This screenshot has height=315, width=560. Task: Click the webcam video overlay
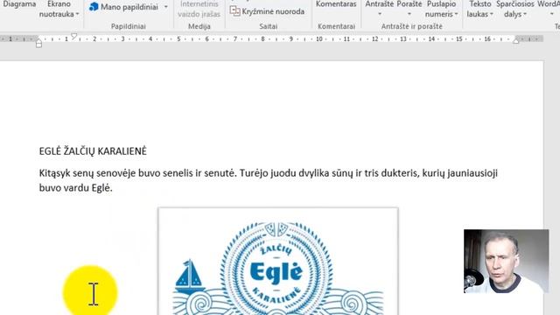click(x=506, y=261)
